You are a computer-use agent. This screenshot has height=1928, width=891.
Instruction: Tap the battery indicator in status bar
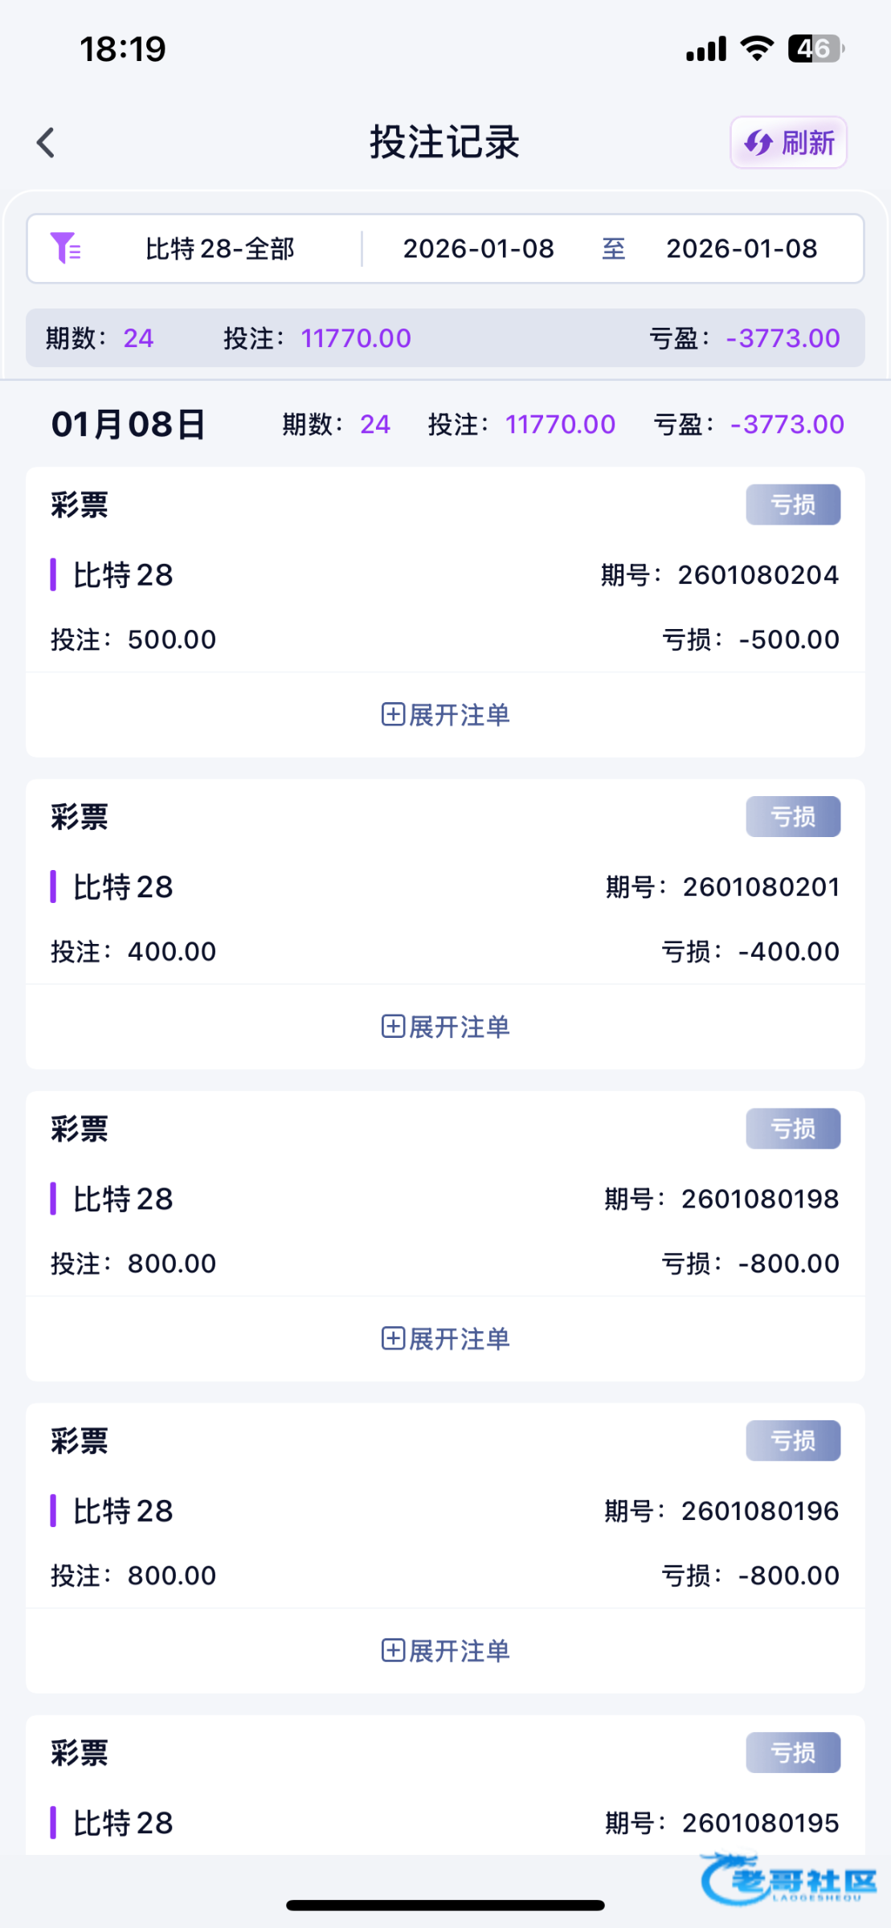click(815, 49)
